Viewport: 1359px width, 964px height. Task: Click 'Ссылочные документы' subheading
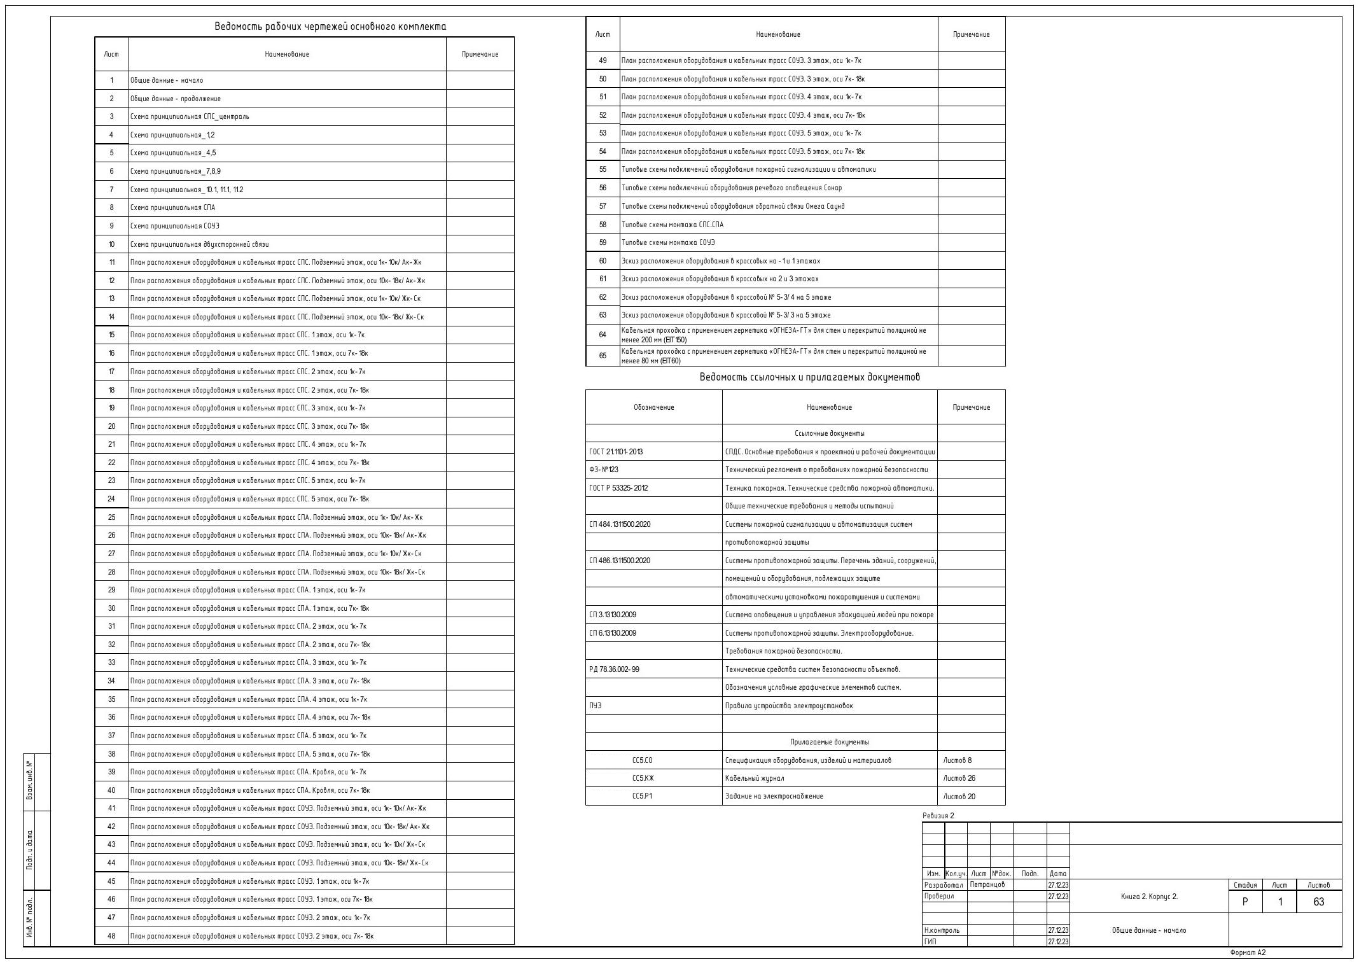[830, 433]
